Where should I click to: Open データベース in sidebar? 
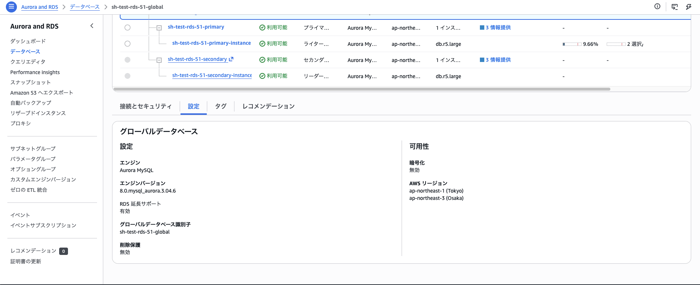click(25, 51)
